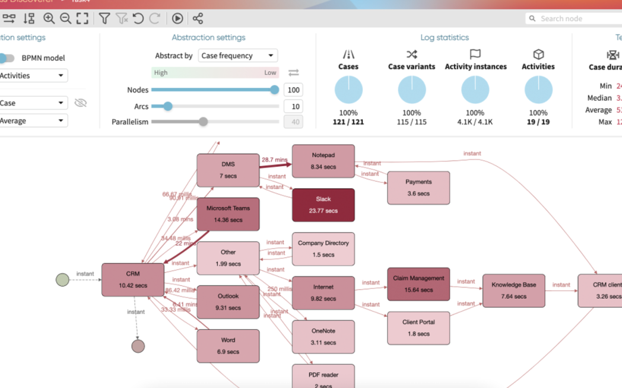Screen dimensions: 622x388
Task: Zoom out of the process map
Action: [65, 18]
